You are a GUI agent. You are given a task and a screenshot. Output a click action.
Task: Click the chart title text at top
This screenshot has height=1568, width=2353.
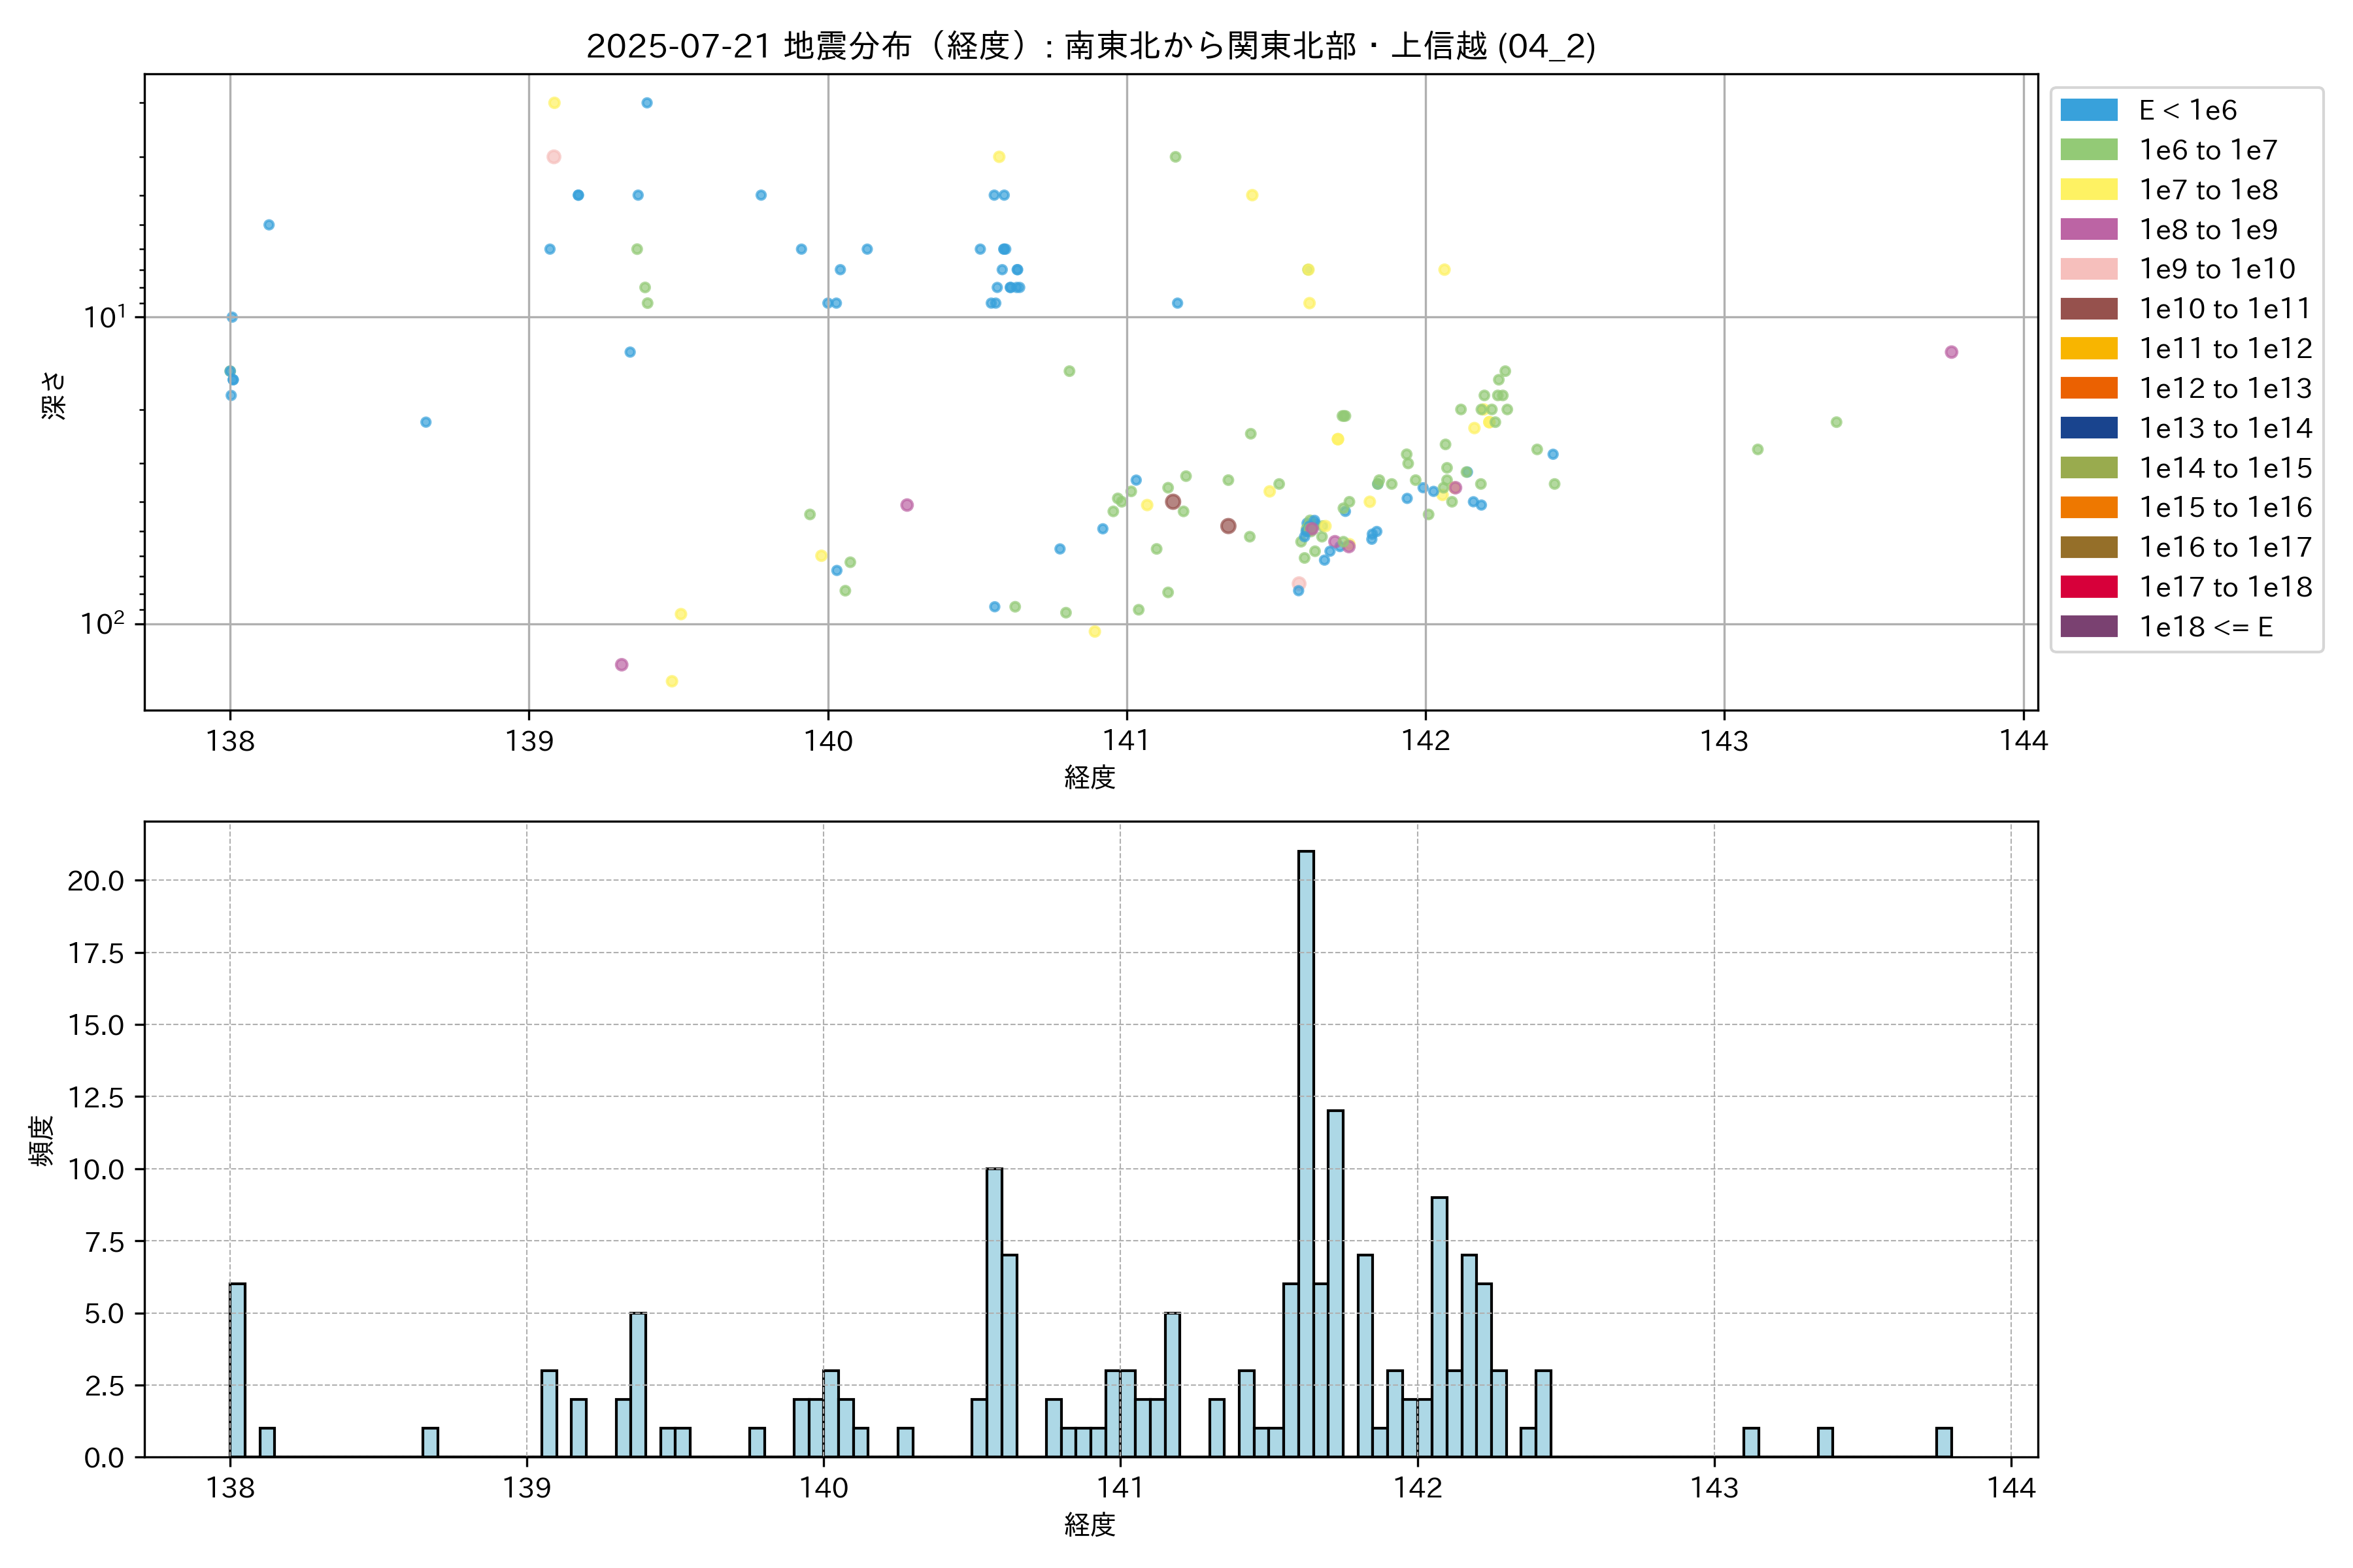pyautogui.click(x=1090, y=46)
